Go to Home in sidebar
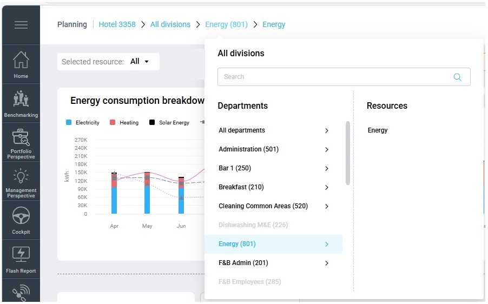The width and height of the screenshot is (488, 304). pyautogui.click(x=21, y=64)
